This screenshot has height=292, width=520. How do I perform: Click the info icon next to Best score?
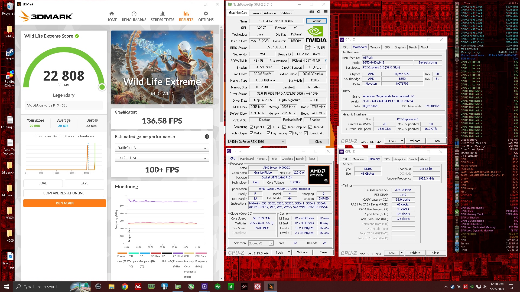tap(96, 120)
